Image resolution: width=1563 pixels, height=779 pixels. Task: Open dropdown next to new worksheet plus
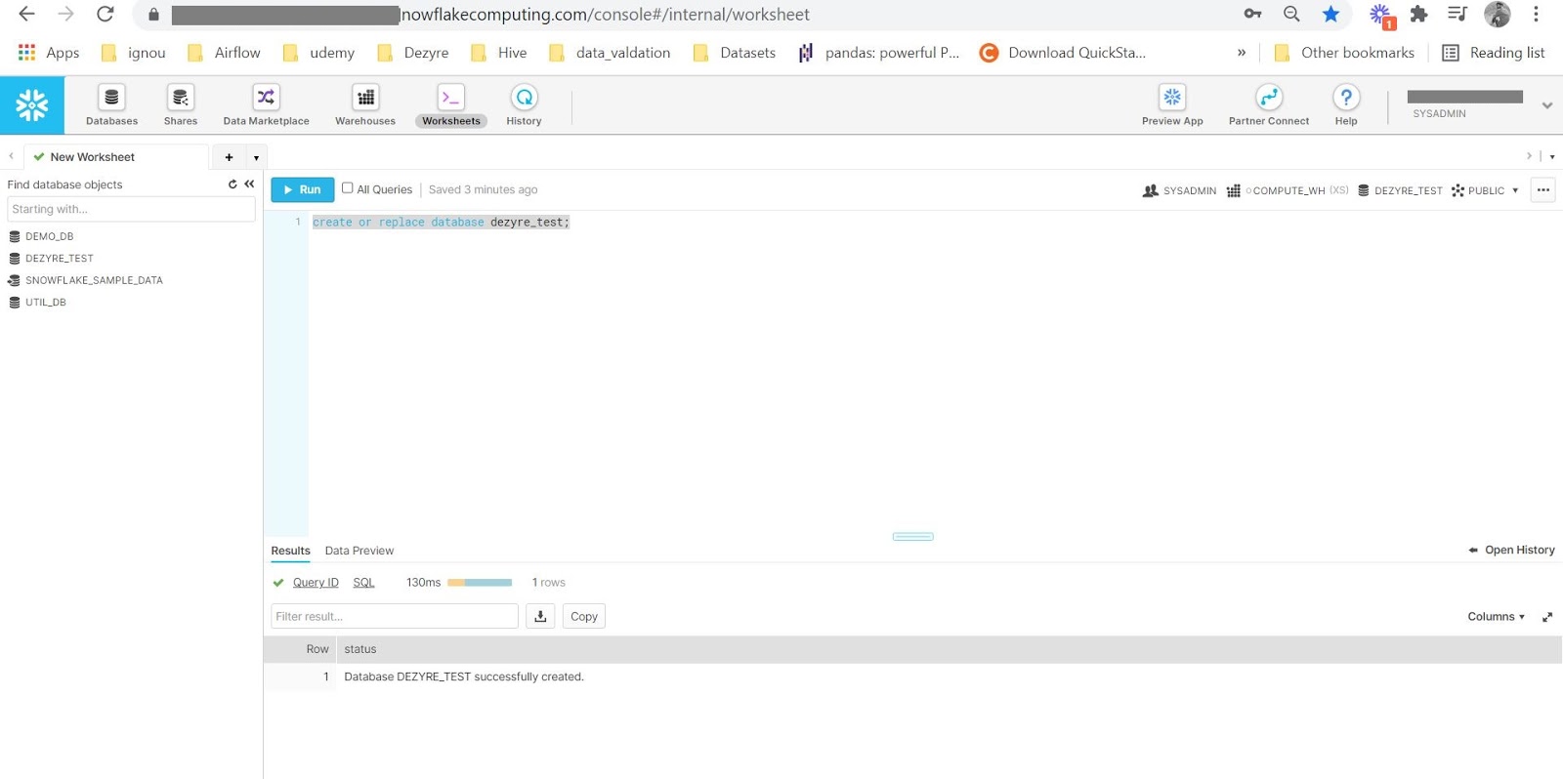click(x=256, y=157)
